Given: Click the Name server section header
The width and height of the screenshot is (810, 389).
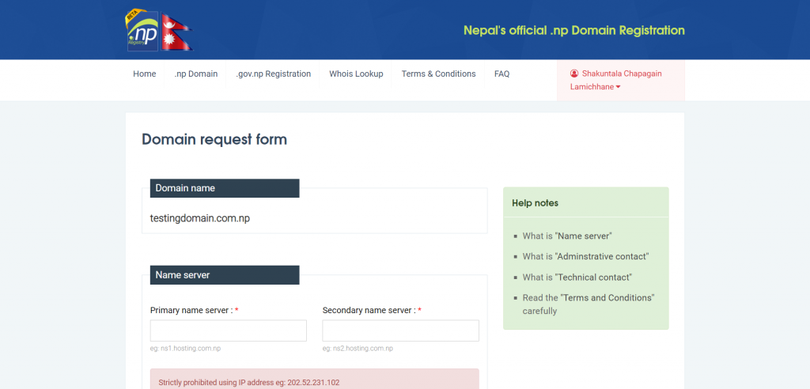Looking at the screenshot, I should 225,275.
